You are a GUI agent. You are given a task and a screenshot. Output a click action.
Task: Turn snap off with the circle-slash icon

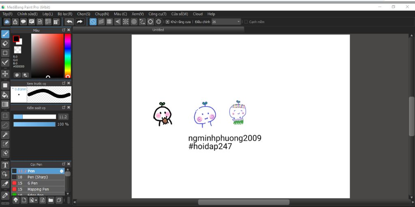click(93, 22)
